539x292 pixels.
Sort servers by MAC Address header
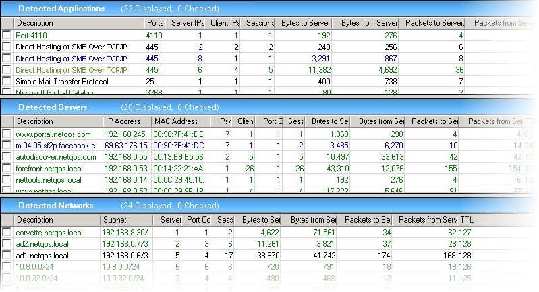pos(181,121)
